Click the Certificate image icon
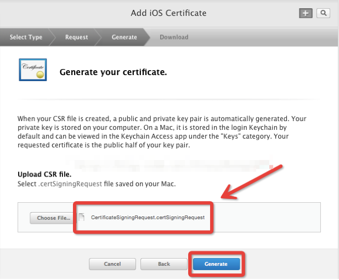Image resolution: width=339 pixels, height=280 pixels. (33, 70)
